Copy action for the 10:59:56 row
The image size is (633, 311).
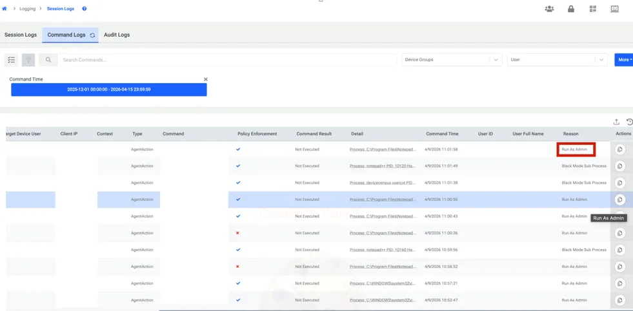tap(619, 250)
